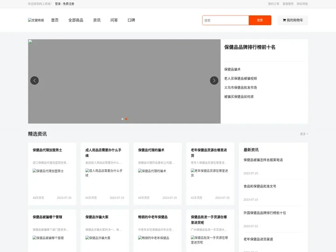Click thumbnail image of 保健品被骗哪个管辖
Viewport: 336px width, 252px height.
pos(48,238)
